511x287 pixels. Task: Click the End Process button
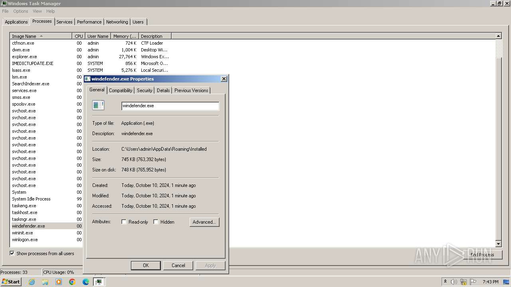482,255
